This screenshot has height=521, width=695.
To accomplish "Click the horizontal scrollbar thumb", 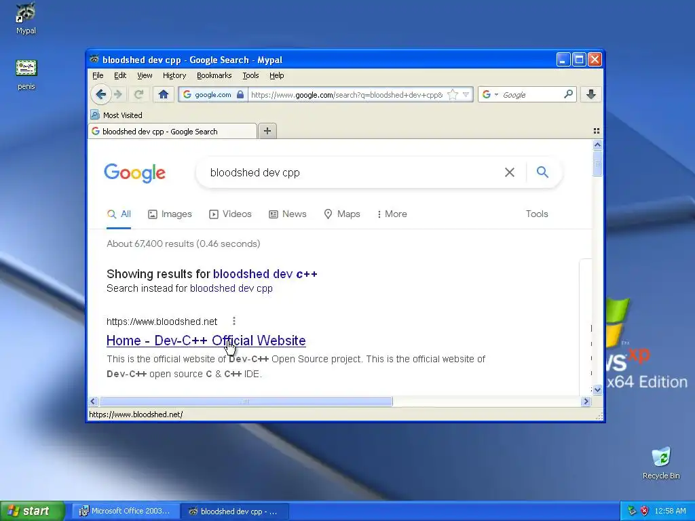I will 246,402.
